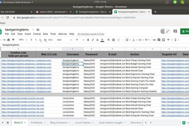The height and width of the screenshot is (126, 189).
Task: Click the move to folder icon
Action: coord(38,30)
